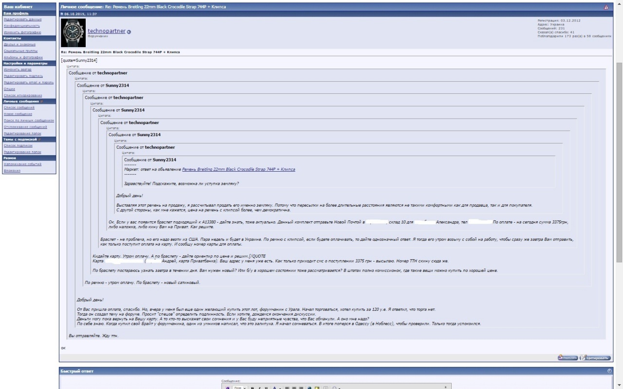Image resolution: width=623 pixels, height=389 pixels.
Task: Open the Опции settings link
Action: click(x=9, y=89)
